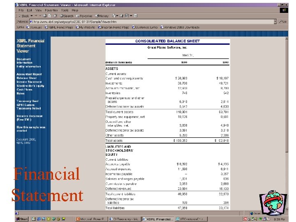Open the Notes sidebar link
296x222 pixels.
point(21,93)
